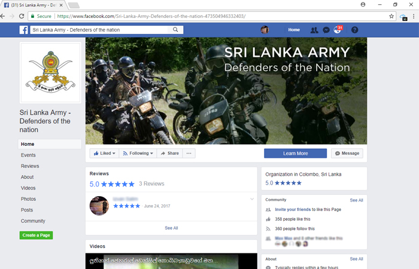Image resolution: width=419 pixels, height=269 pixels.
Task: Click the page profile emblem picture
Action: point(50,72)
